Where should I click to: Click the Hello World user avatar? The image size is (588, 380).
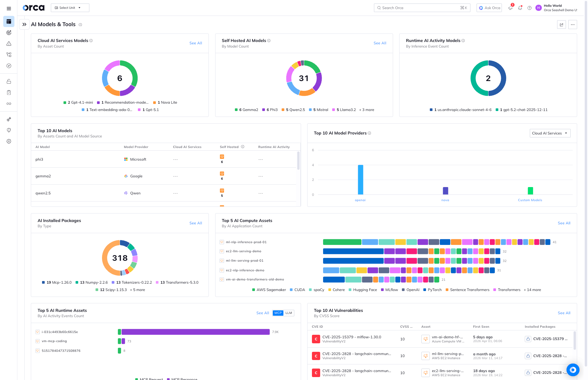coord(539,8)
